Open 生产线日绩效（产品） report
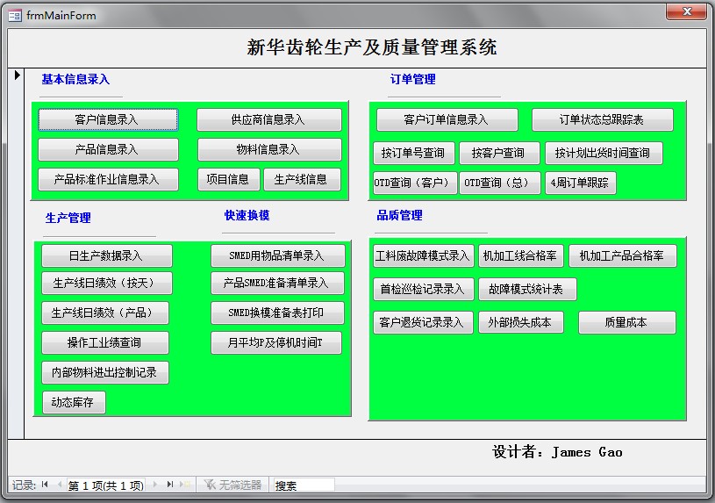Image resolution: width=715 pixels, height=503 pixels. [x=105, y=313]
